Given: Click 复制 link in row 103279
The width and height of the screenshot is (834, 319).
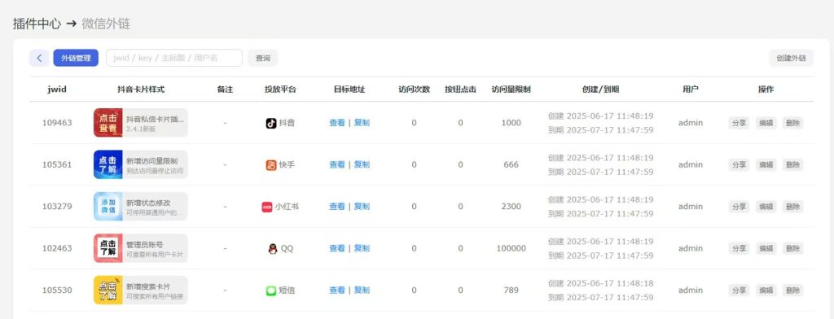Looking at the screenshot, I should click(362, 206).
